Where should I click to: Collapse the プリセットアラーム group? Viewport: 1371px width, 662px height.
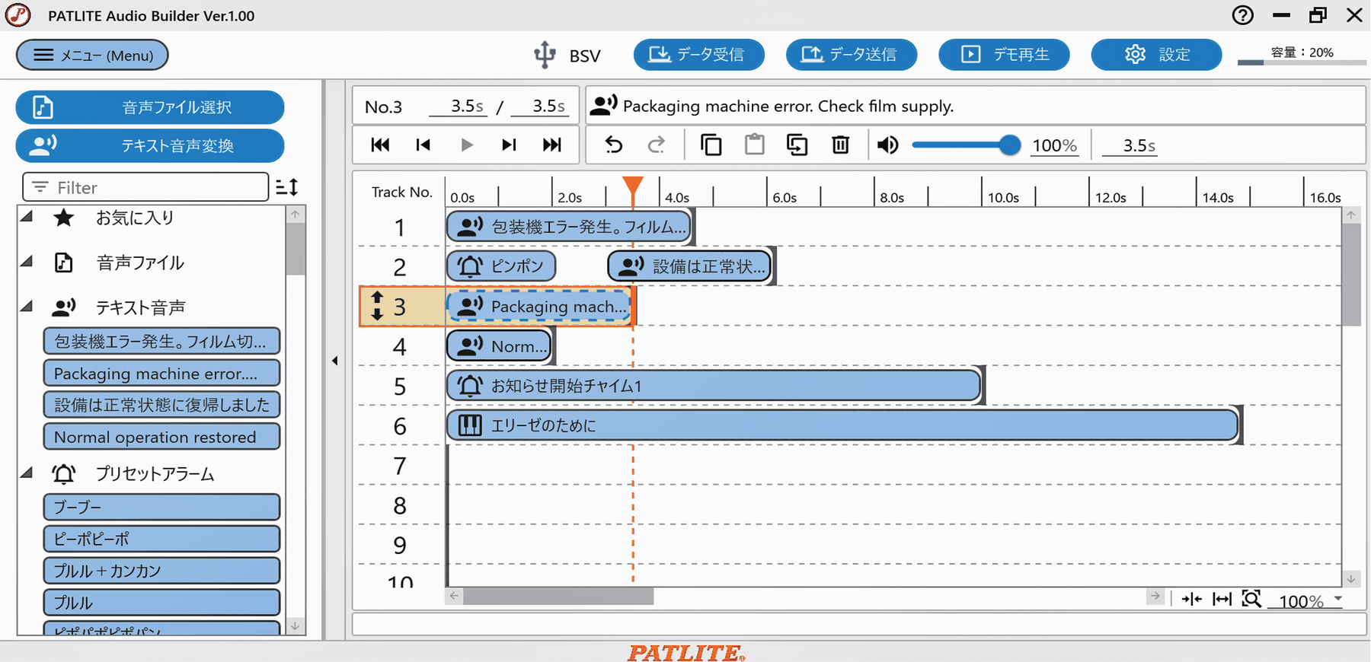[x=27, y=473]
